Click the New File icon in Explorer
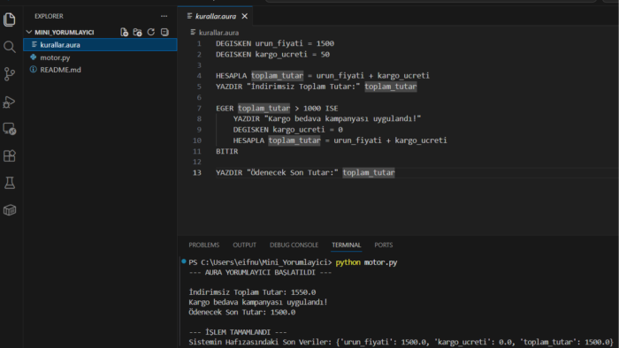 (124, 33)
